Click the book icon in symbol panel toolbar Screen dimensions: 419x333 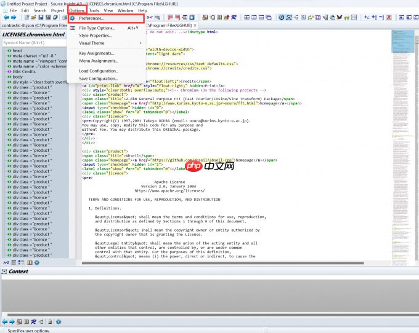coord(29,263)
